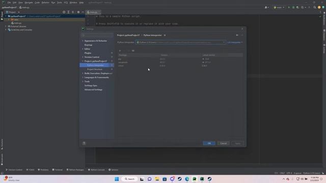This screenshot has width=326, height=183.
Task: Open the Project view selector dropdown
Action: 13,12
